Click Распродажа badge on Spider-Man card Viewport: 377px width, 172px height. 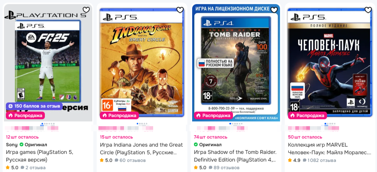307,116
